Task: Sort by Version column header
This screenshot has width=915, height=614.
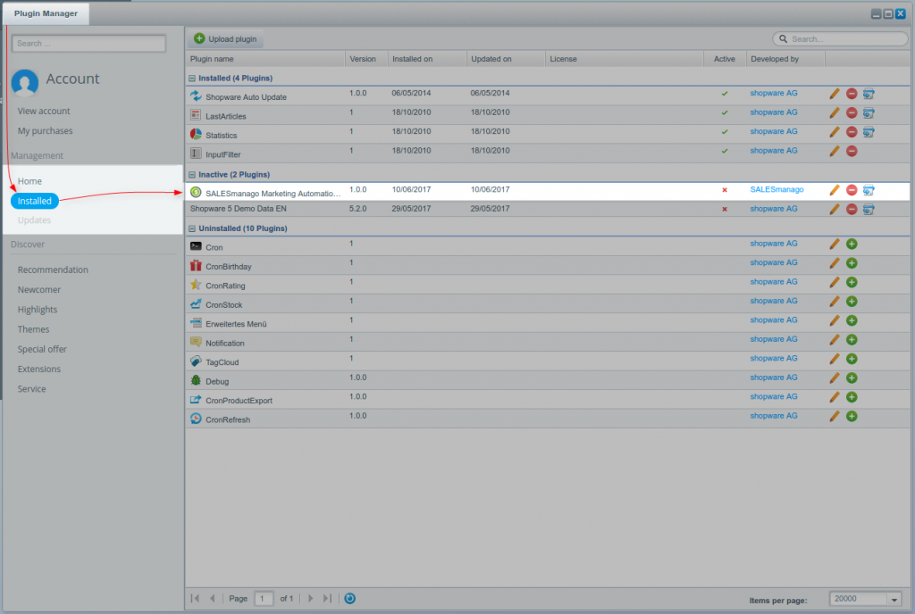Action: tap(366, 59)
